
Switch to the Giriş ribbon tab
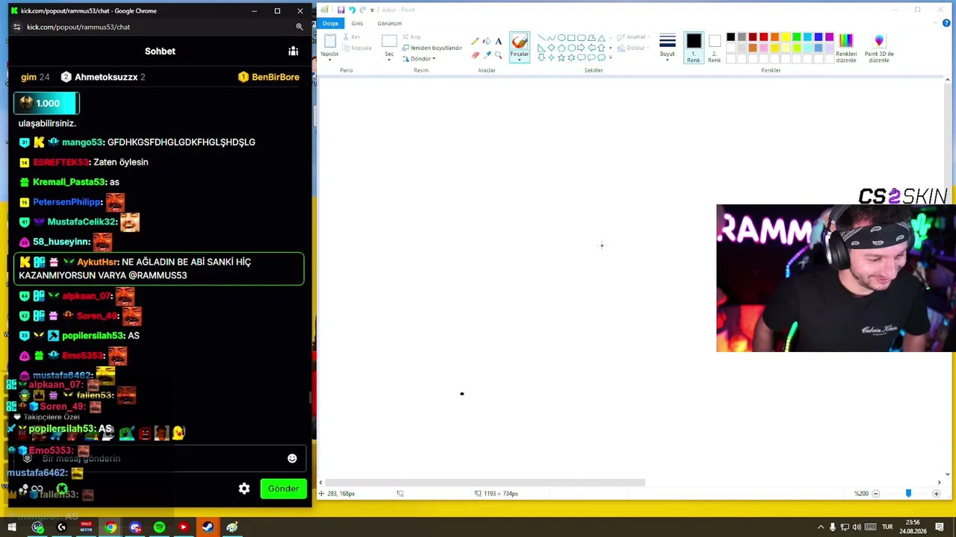point(357,24)
